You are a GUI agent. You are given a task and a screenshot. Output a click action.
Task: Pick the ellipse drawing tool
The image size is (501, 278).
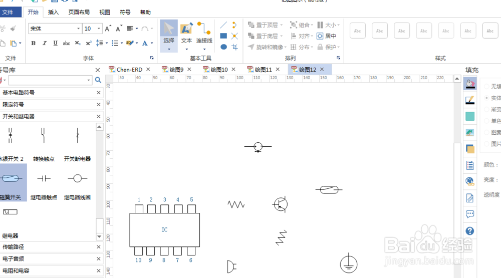click(223, 47)
